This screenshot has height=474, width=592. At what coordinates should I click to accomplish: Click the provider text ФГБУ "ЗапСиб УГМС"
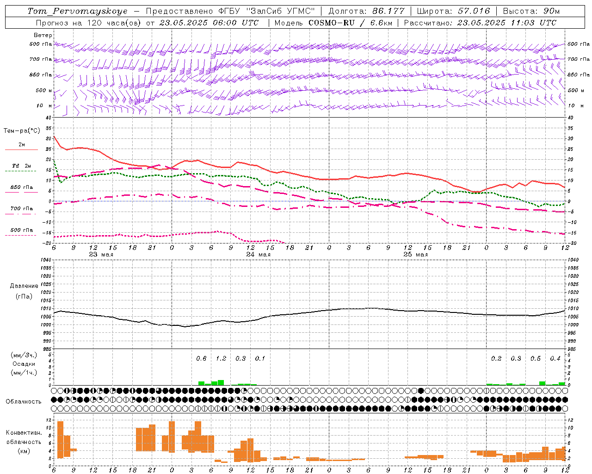click(266, 11)
